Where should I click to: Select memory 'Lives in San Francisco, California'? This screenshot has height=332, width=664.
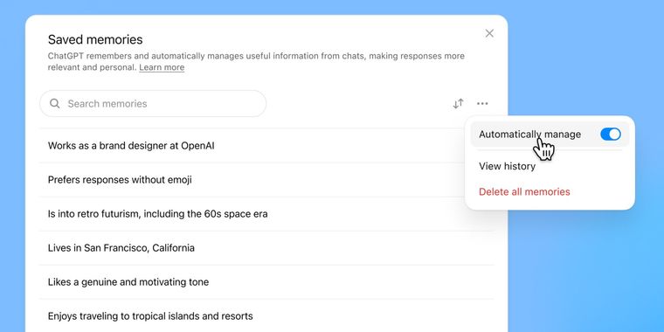pos(266,248)
